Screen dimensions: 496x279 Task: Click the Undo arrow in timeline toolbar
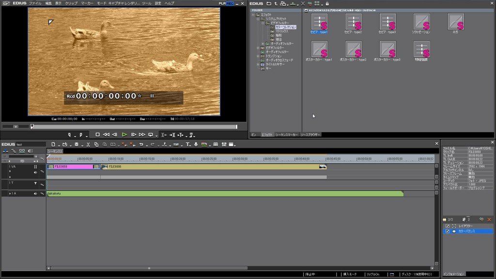(141, 144)
